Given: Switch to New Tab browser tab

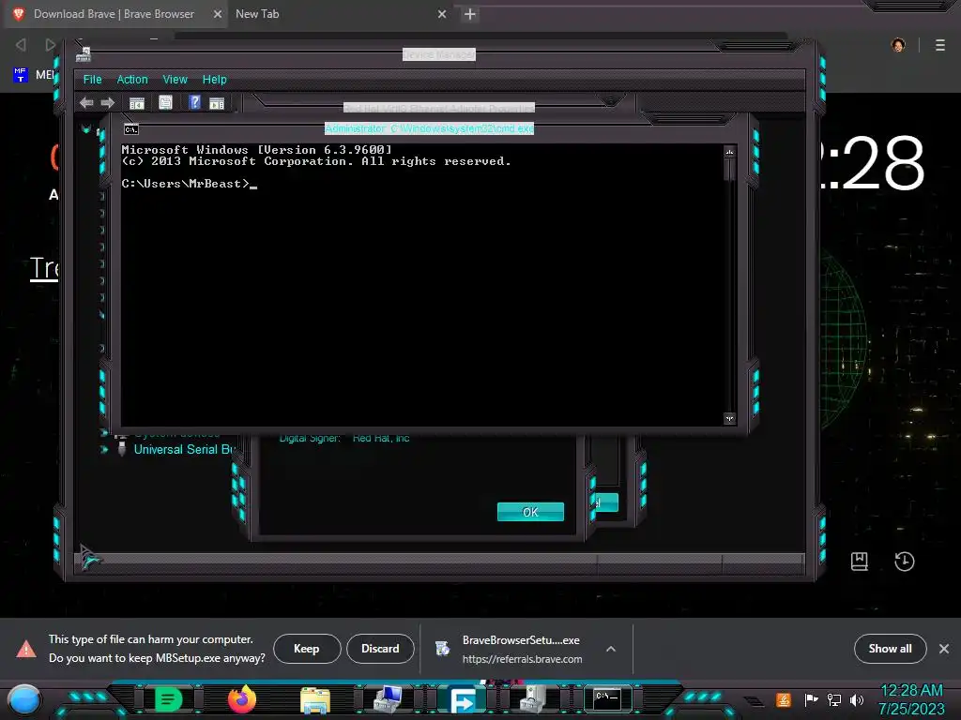Looking at the screenshot, I should tap(257, 13).
